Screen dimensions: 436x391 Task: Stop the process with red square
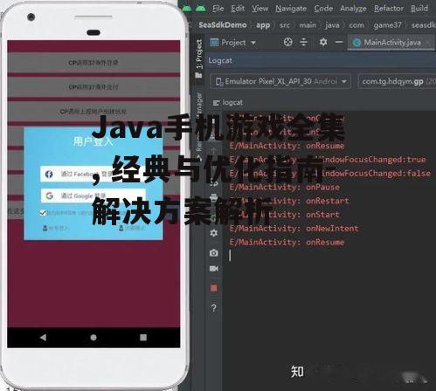pyautogui.click(x=214, y=288)
